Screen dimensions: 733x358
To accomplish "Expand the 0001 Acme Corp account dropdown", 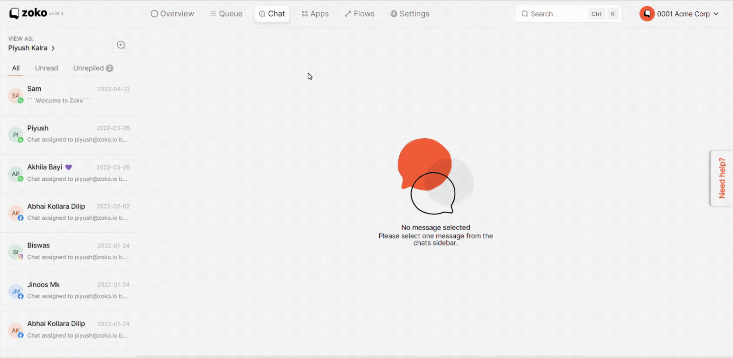I will (679, 14).
